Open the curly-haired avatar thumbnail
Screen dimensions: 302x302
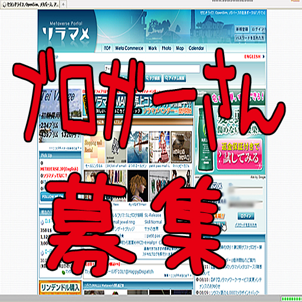[137, 186]
